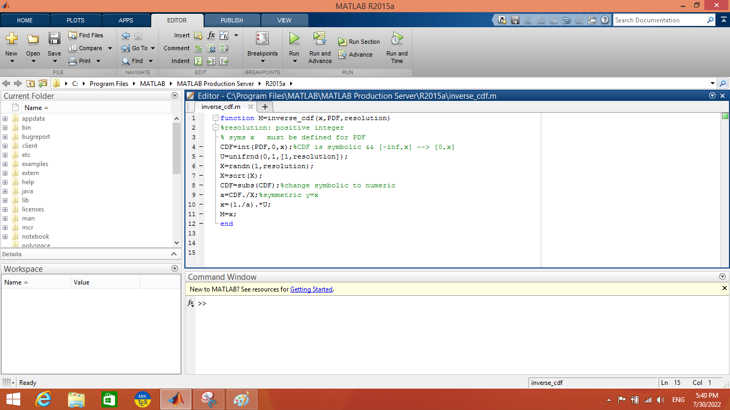This screenshot has height=410, width=730.
Task: Go up one folder level icon
Action: [x=30, y=83]
